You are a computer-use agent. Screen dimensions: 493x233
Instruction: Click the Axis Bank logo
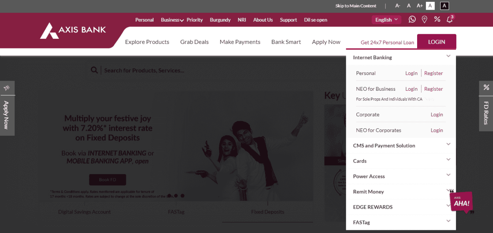pyautogui.click(x=73, y=30)
